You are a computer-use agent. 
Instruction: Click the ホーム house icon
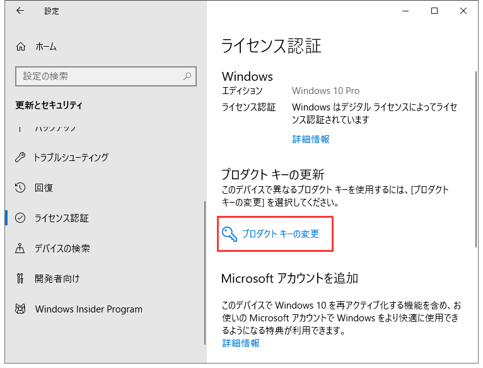point(21,46)
